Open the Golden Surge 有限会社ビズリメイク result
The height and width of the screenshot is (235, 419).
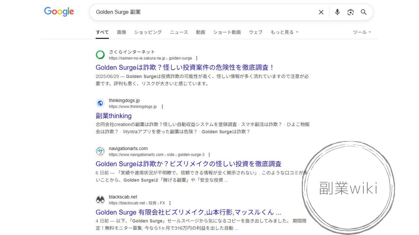point(188,212)
